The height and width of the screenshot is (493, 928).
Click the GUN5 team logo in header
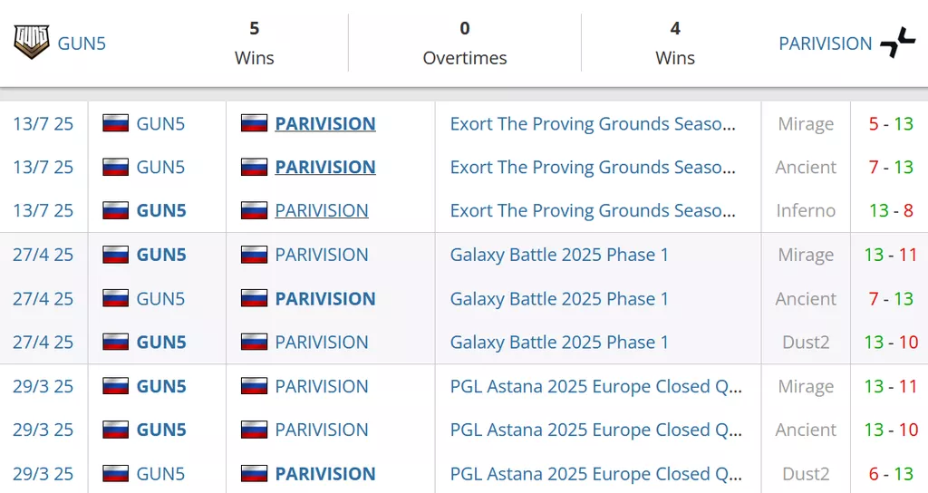[x=32, y=43]
